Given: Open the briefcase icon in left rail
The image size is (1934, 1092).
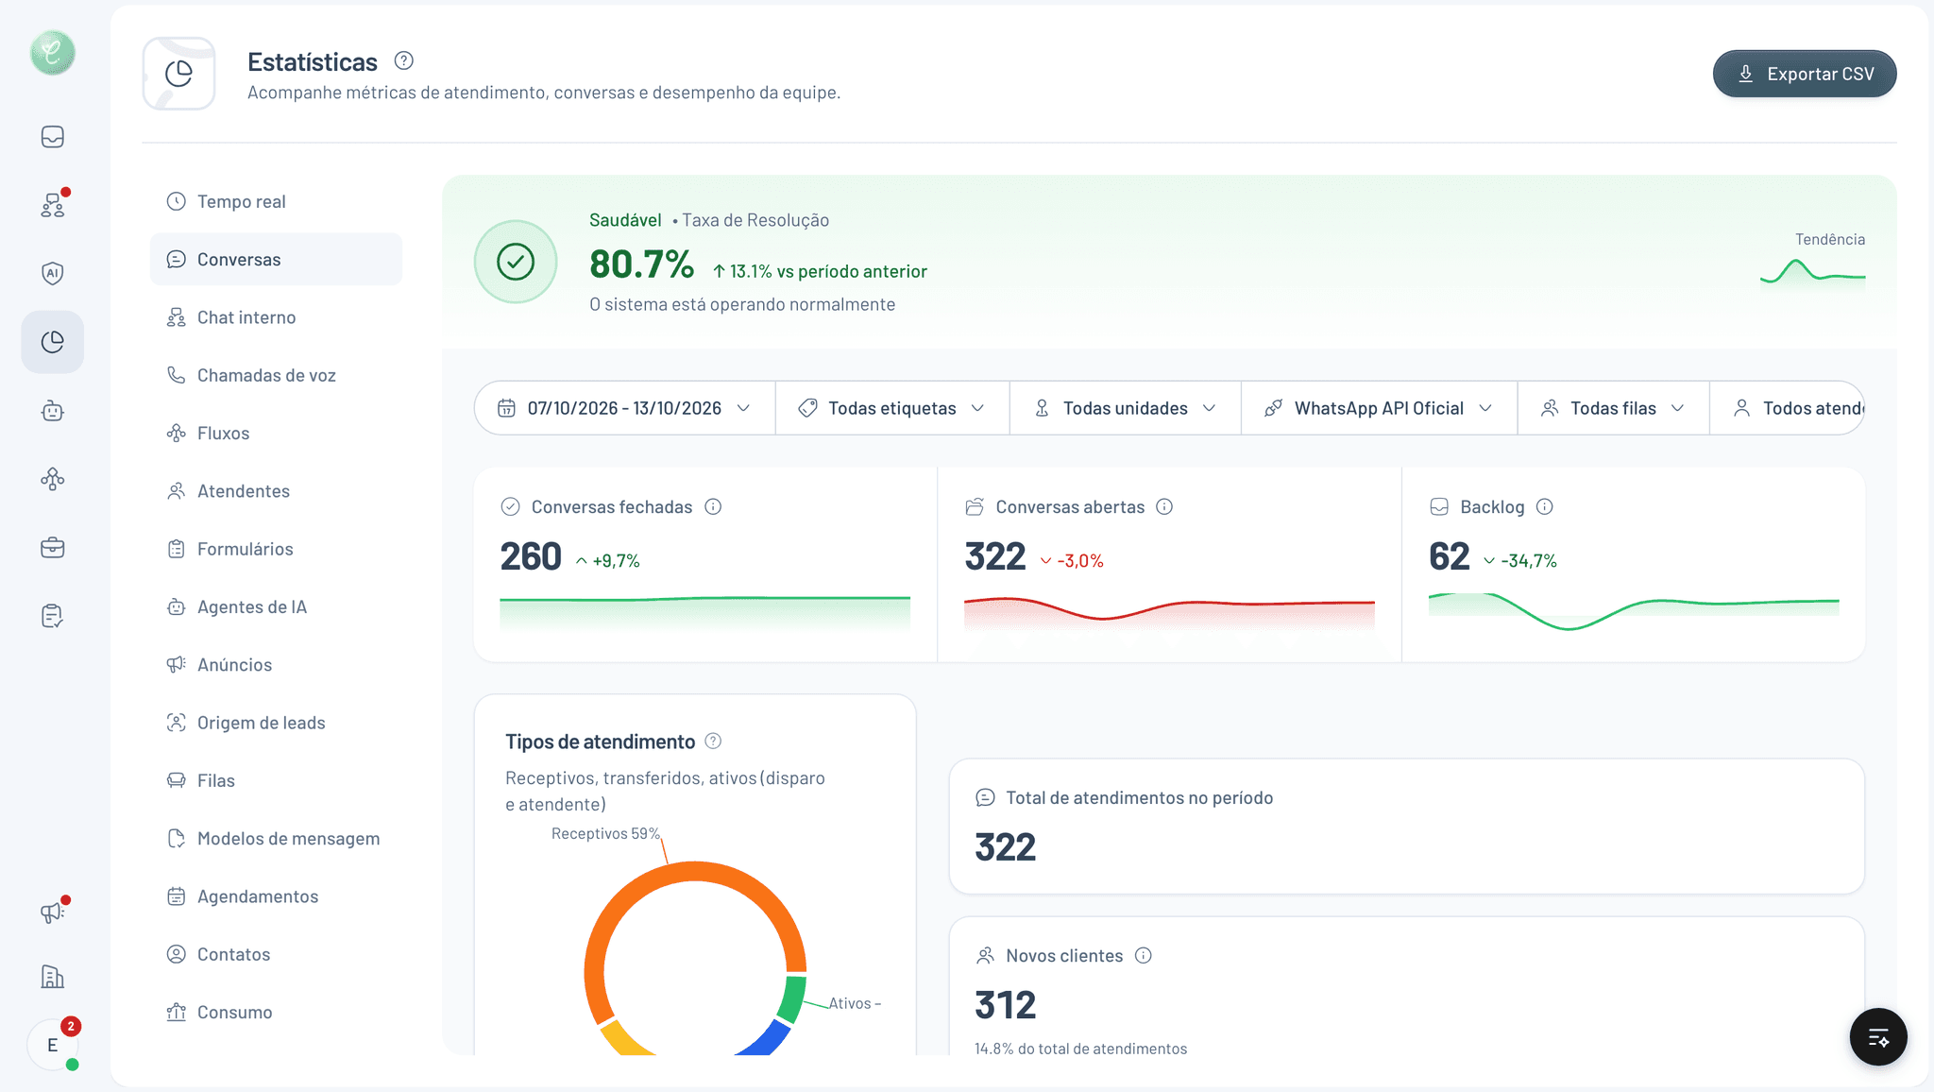Looking at the screenshot, I should (53, 548).
